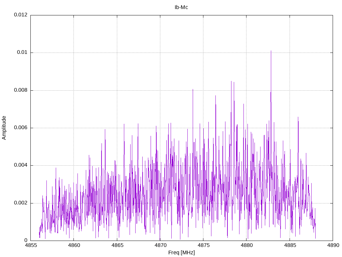Viewport: 342px width, 257px height.
Task: Click the 4865 x-axis tick label
Action: [x=117, y=245]
